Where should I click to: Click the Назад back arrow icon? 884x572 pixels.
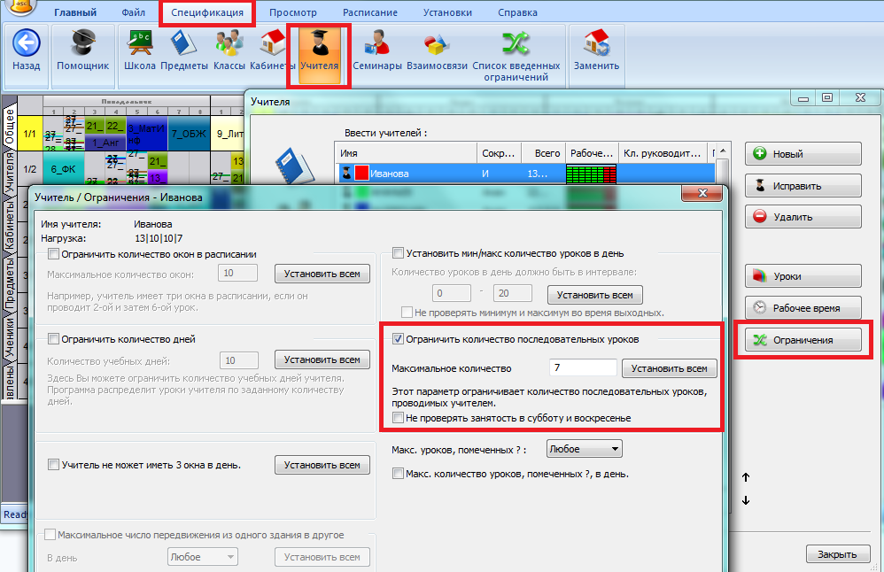(27, 44)
